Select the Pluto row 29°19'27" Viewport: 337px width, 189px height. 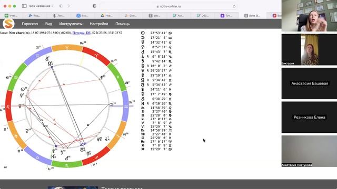point(156,75)
